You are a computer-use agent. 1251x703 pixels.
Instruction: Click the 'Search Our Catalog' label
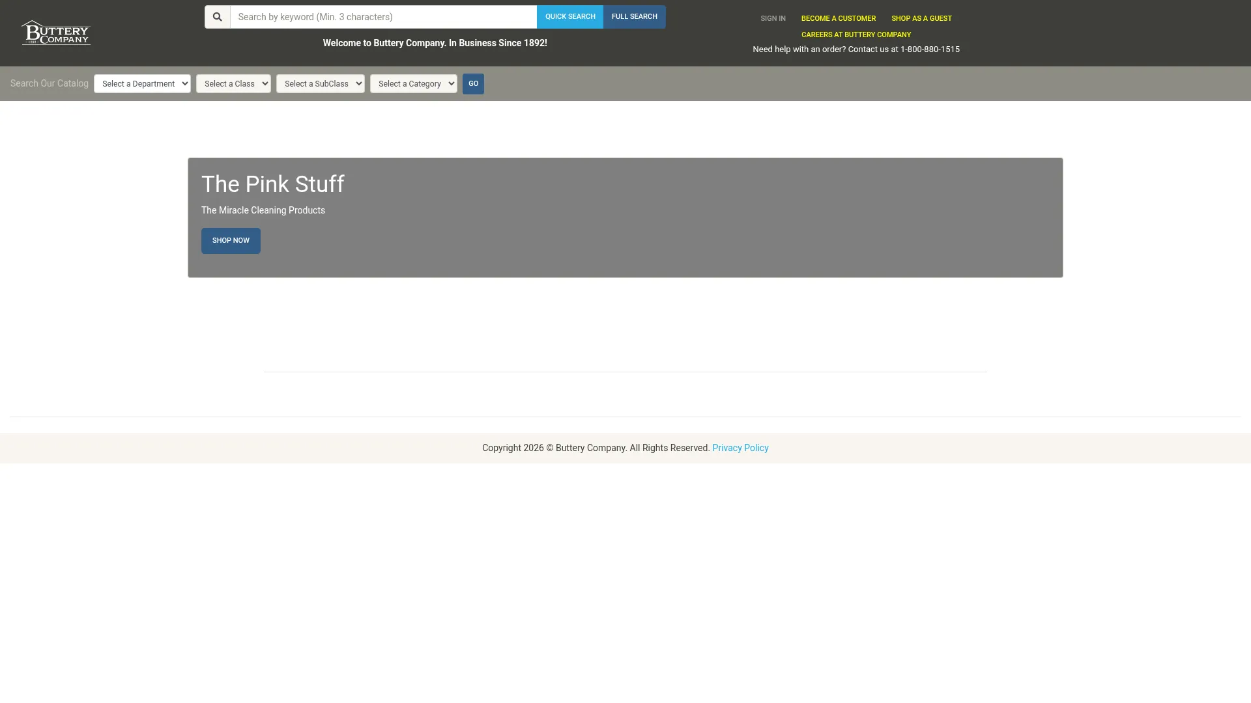[x=50, y=83]
